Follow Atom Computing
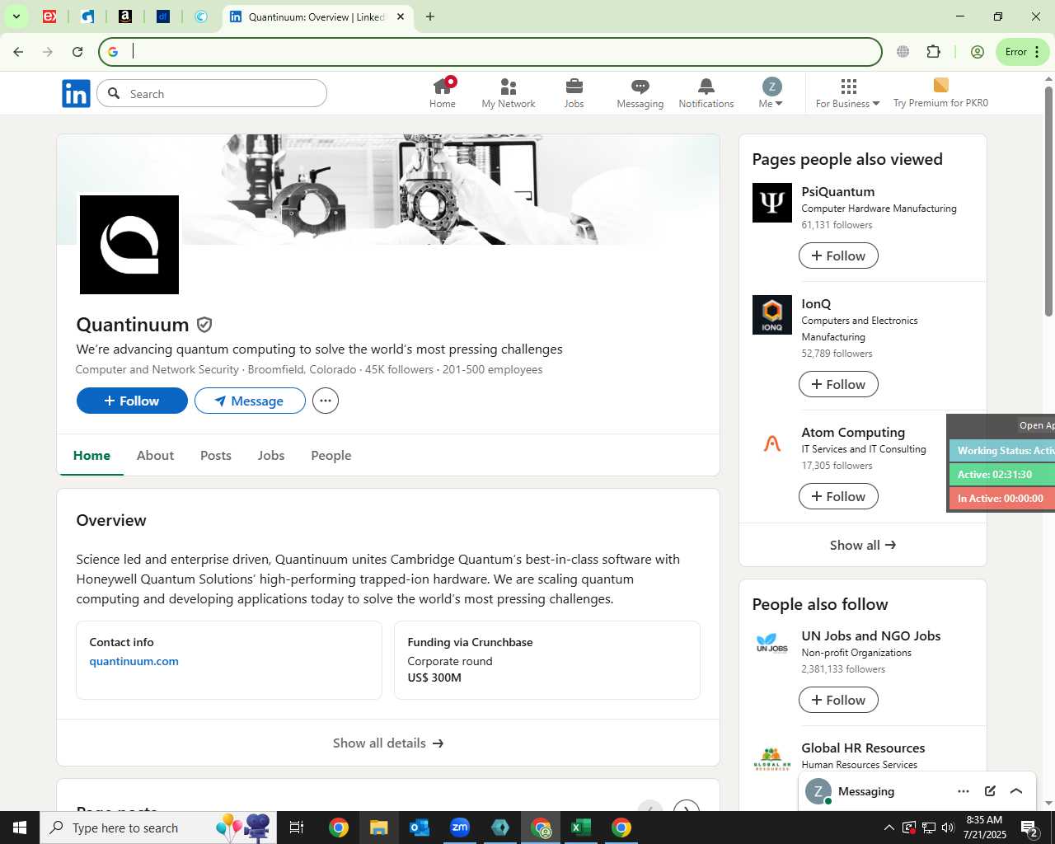 pos(838,496)
